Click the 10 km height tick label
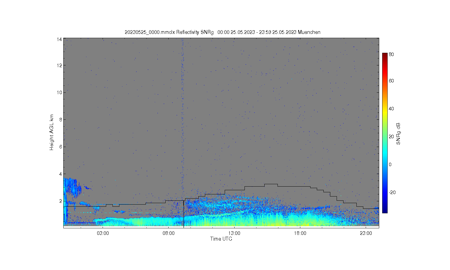The height and width of the screenshot is (270, 450). click(59, 92)
